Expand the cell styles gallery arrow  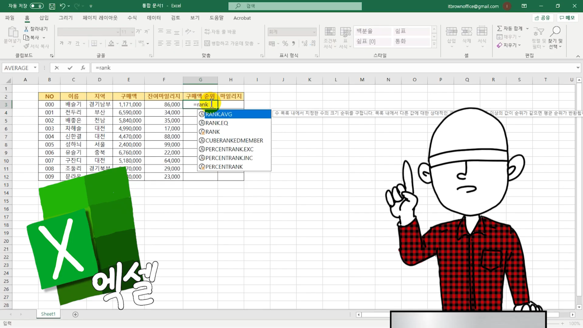[434, 44]
